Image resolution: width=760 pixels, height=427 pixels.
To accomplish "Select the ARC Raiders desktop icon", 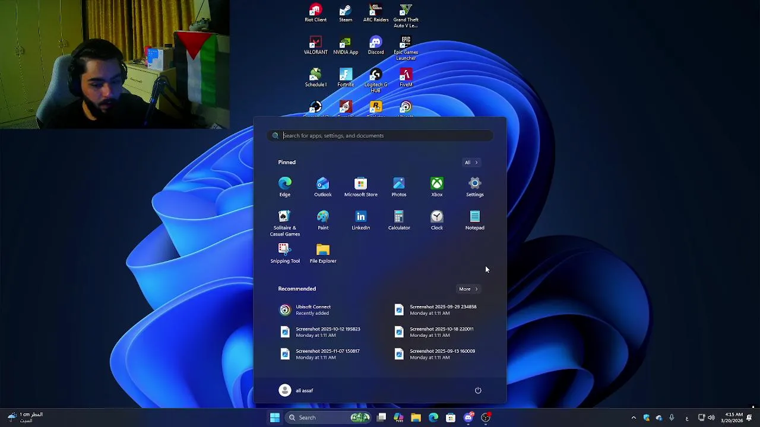I will coord(376,13).
